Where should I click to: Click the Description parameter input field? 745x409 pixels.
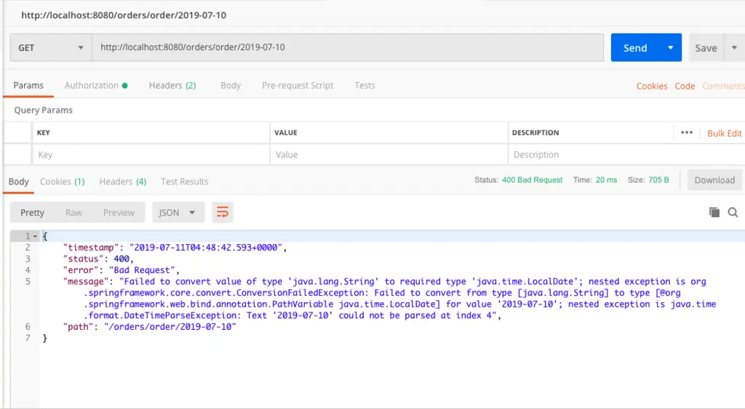(x=626, y=155)
